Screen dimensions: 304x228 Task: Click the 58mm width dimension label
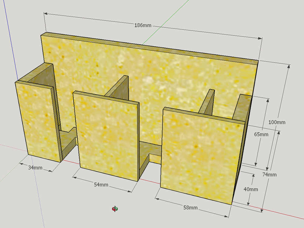[x=190, y=208]
